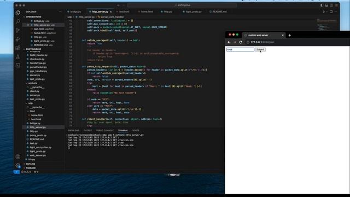Screen dimensions: 350x197
Task: Toggle secondary sidebar layout icon
Action: pos(331,5)
